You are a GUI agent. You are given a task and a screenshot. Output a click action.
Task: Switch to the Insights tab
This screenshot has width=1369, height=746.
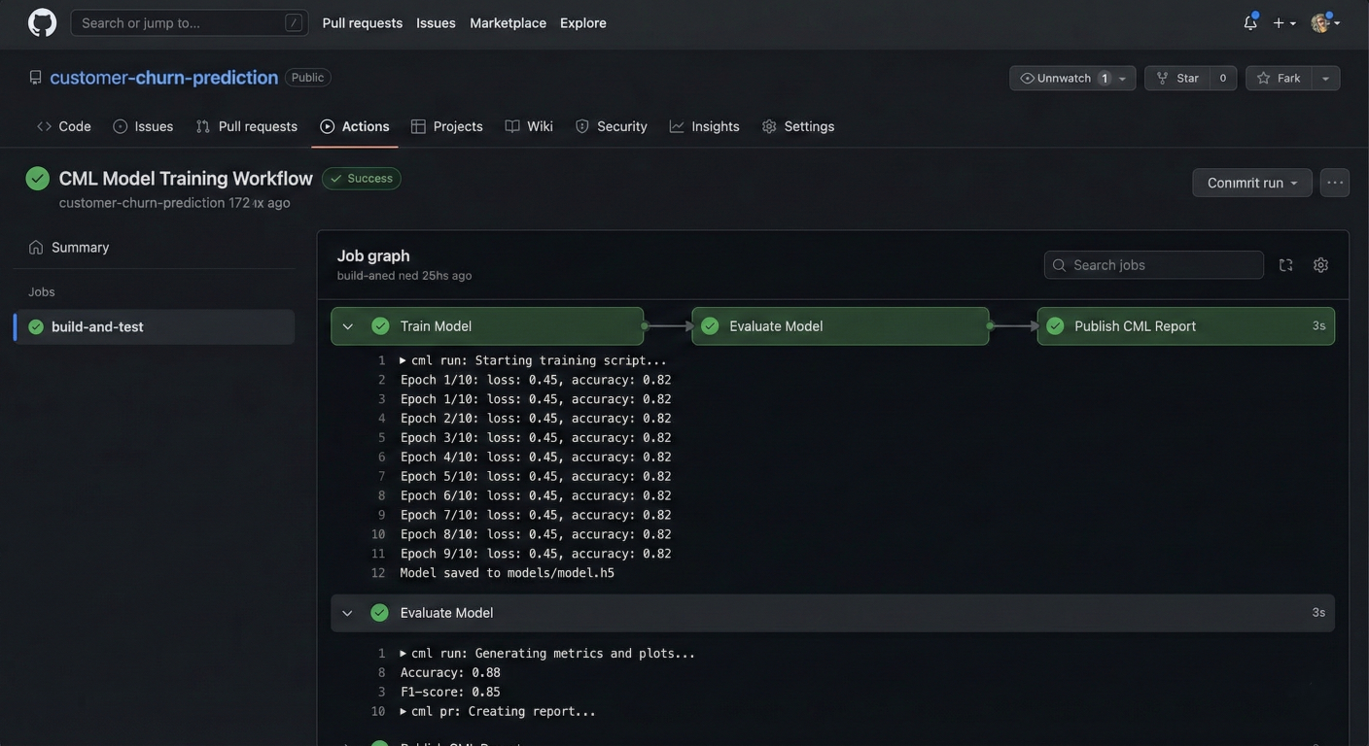click(x=704, y=126)
